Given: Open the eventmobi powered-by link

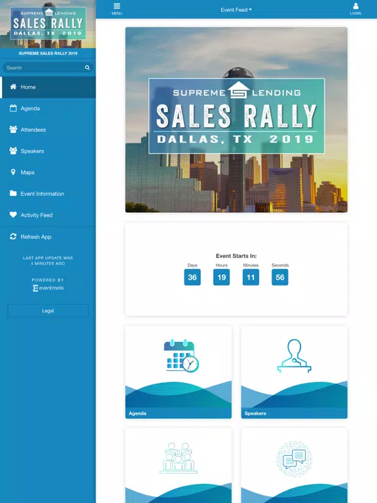Looking at the screenshot, I should pyautogui.click(x=48, y=288).
